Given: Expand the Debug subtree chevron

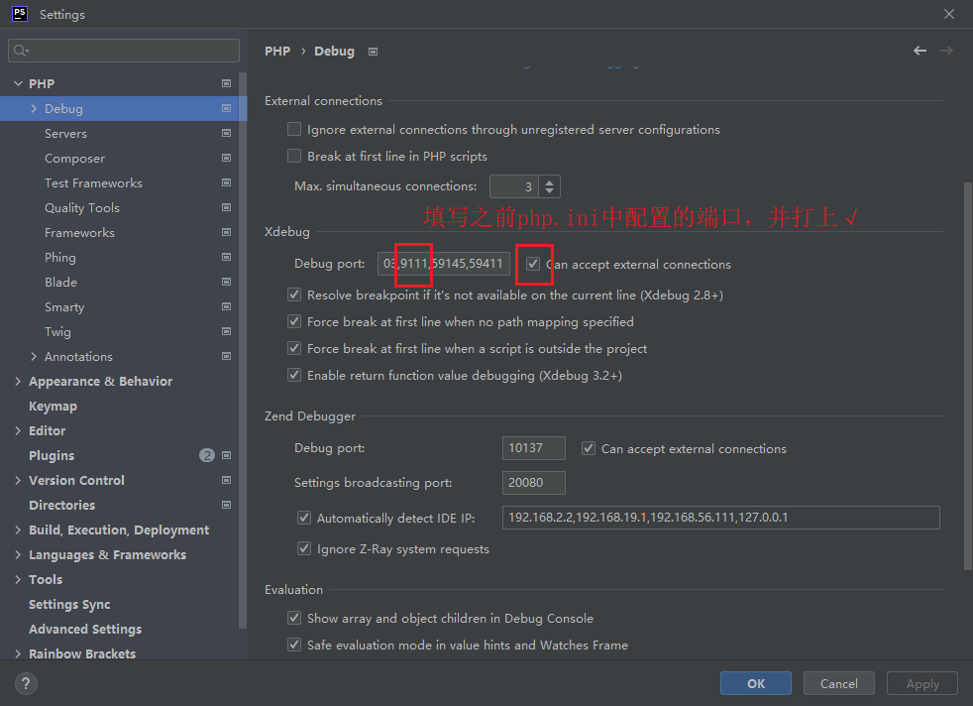Looking at the screenshot, I should click(x=34, y=109).
